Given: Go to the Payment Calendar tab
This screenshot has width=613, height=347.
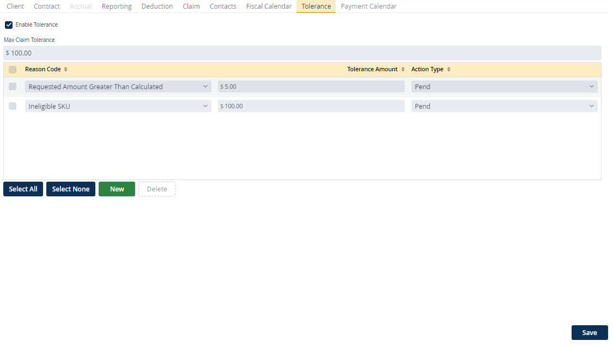Looking at the screenshot, I should 368,7.
